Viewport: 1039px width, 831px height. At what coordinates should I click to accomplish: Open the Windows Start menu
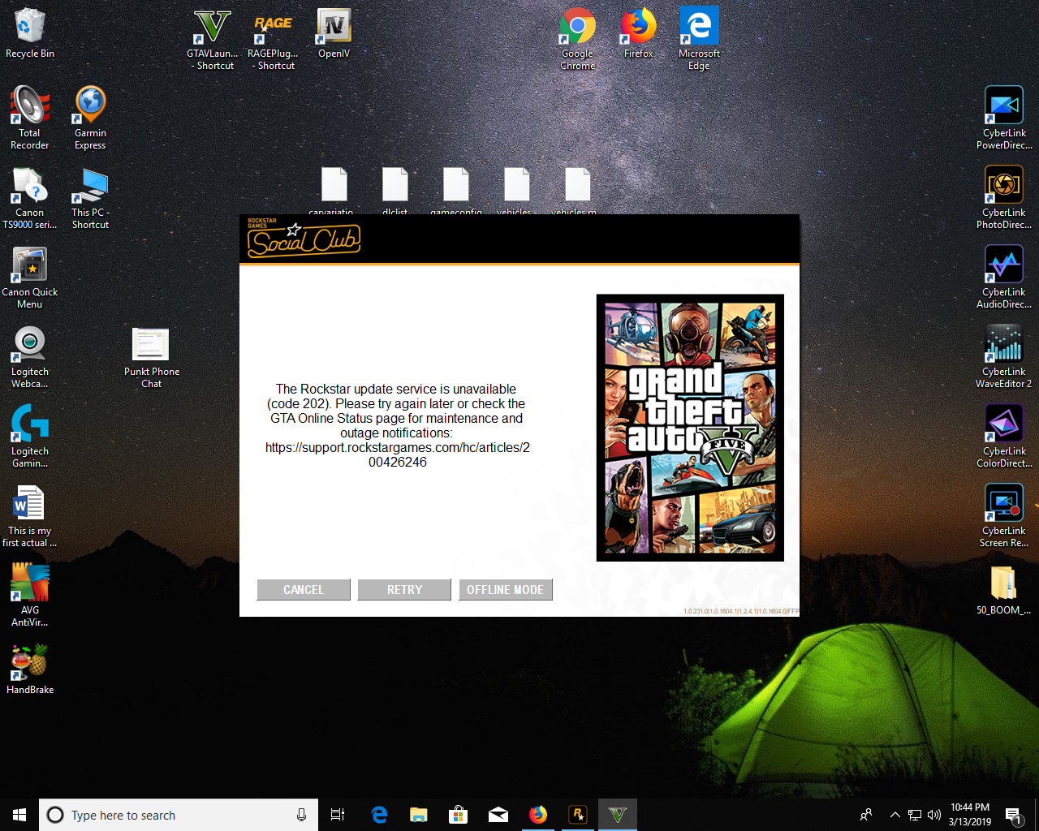19,815
